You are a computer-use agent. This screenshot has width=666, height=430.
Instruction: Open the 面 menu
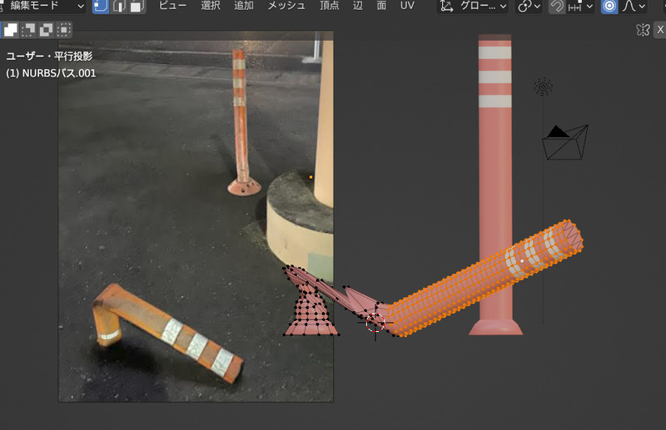[381, 6]
